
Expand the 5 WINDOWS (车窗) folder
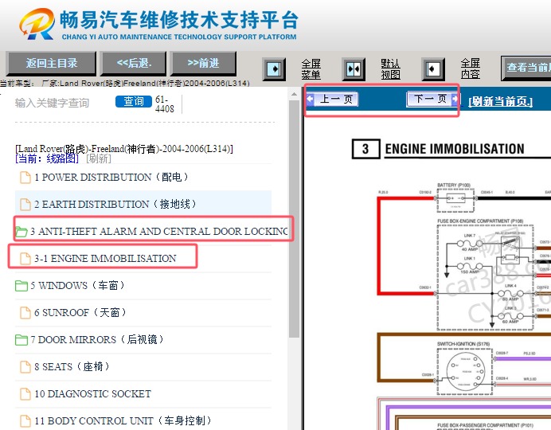coord(78,285)
